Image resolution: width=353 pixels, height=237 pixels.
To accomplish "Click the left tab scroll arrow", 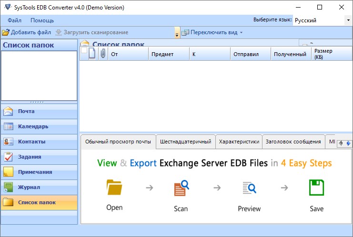I will coord(341,143).
